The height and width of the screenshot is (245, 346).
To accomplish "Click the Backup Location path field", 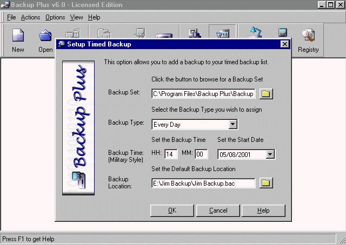I will click(203, 183).
